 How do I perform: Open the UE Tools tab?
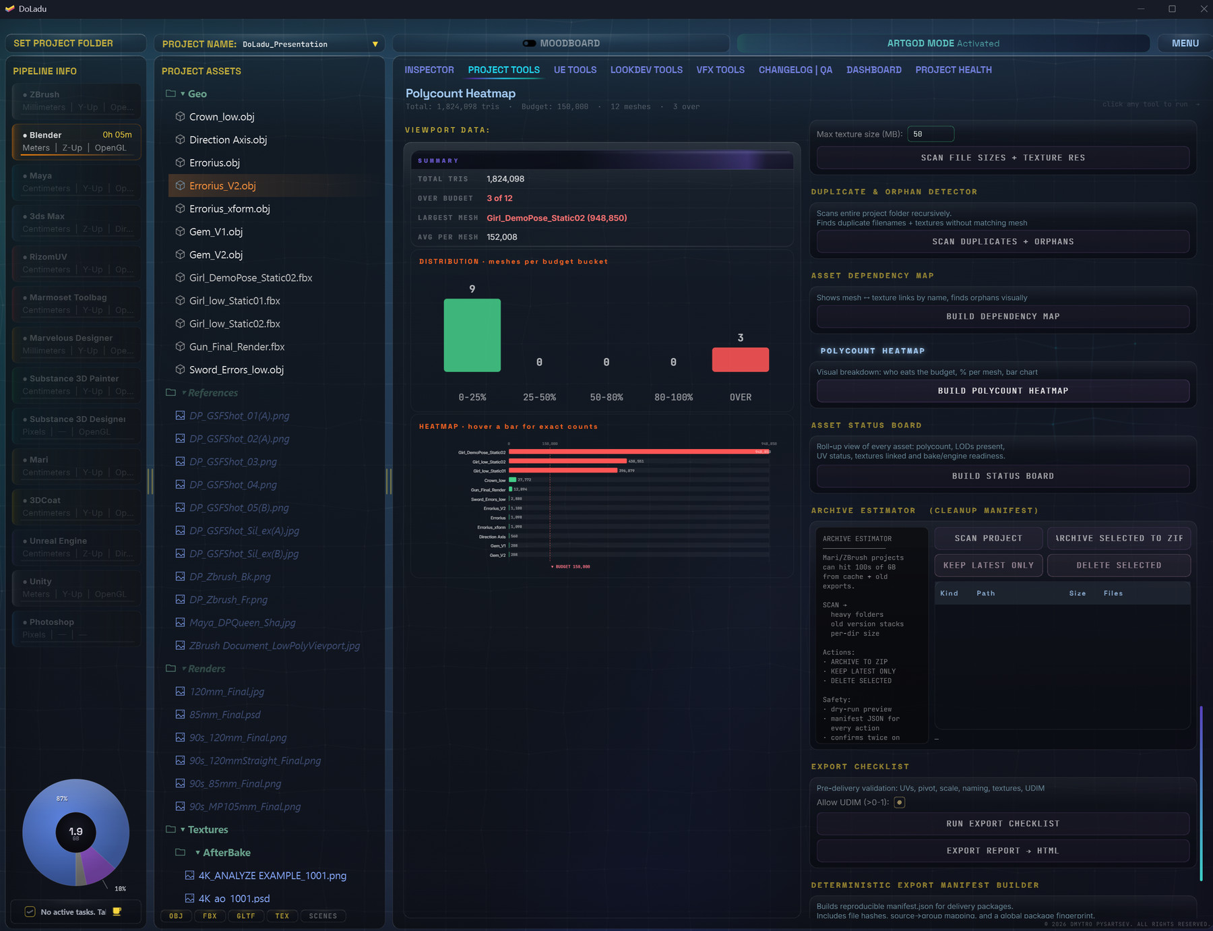575,69
